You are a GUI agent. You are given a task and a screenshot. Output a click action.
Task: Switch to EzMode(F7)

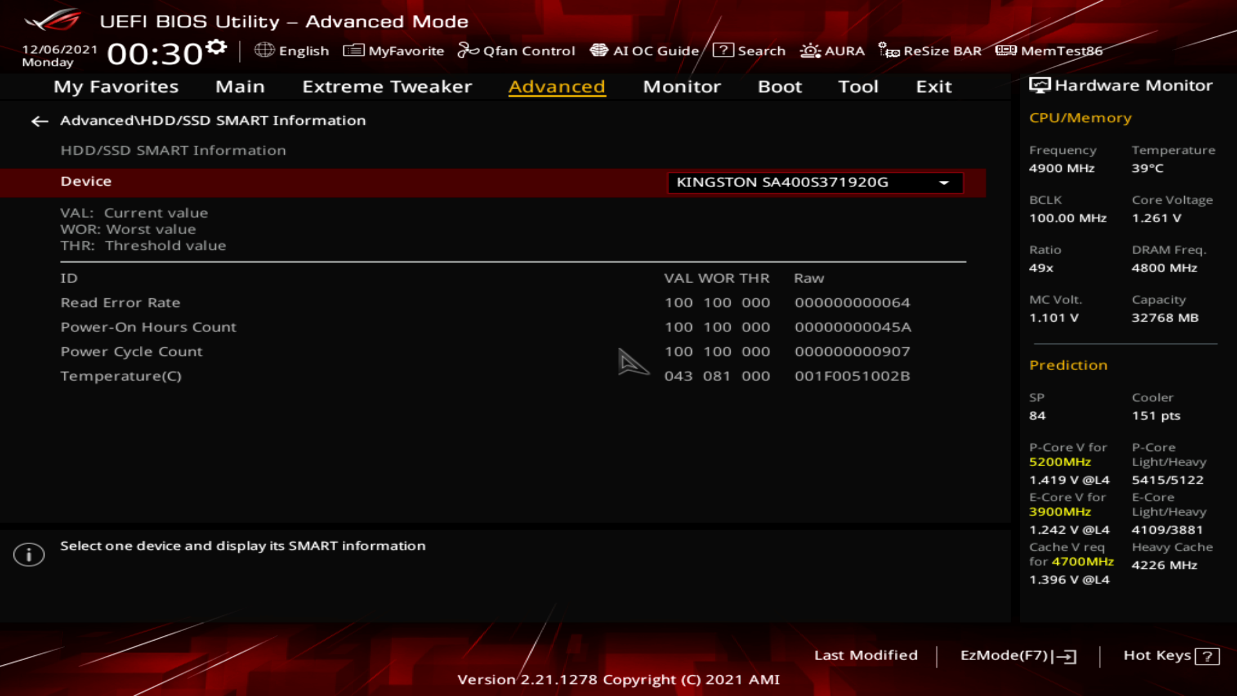tap(1017, 655)
